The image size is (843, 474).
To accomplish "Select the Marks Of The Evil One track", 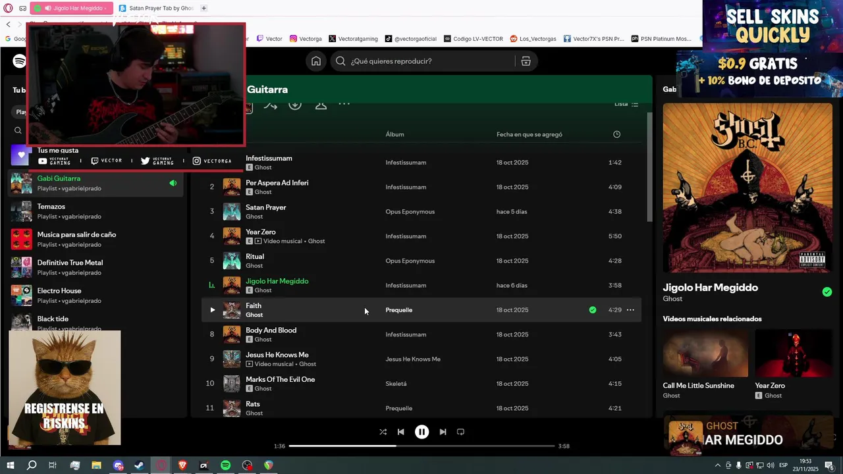I will [421, 384].
